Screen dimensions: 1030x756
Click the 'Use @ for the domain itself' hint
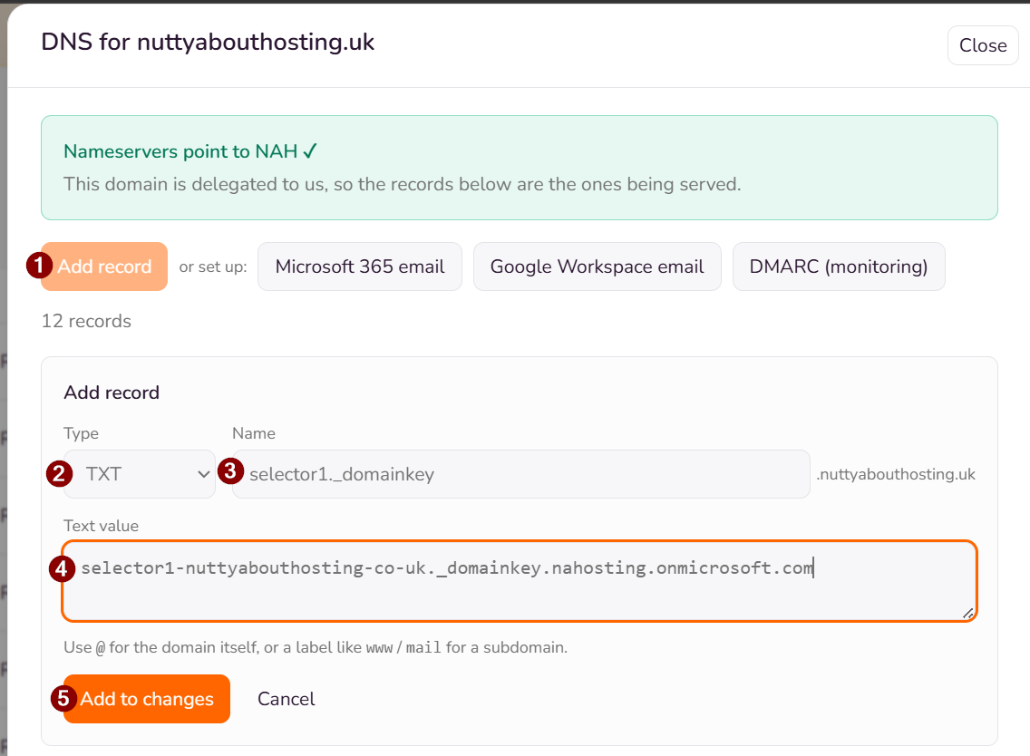(316, 647)
